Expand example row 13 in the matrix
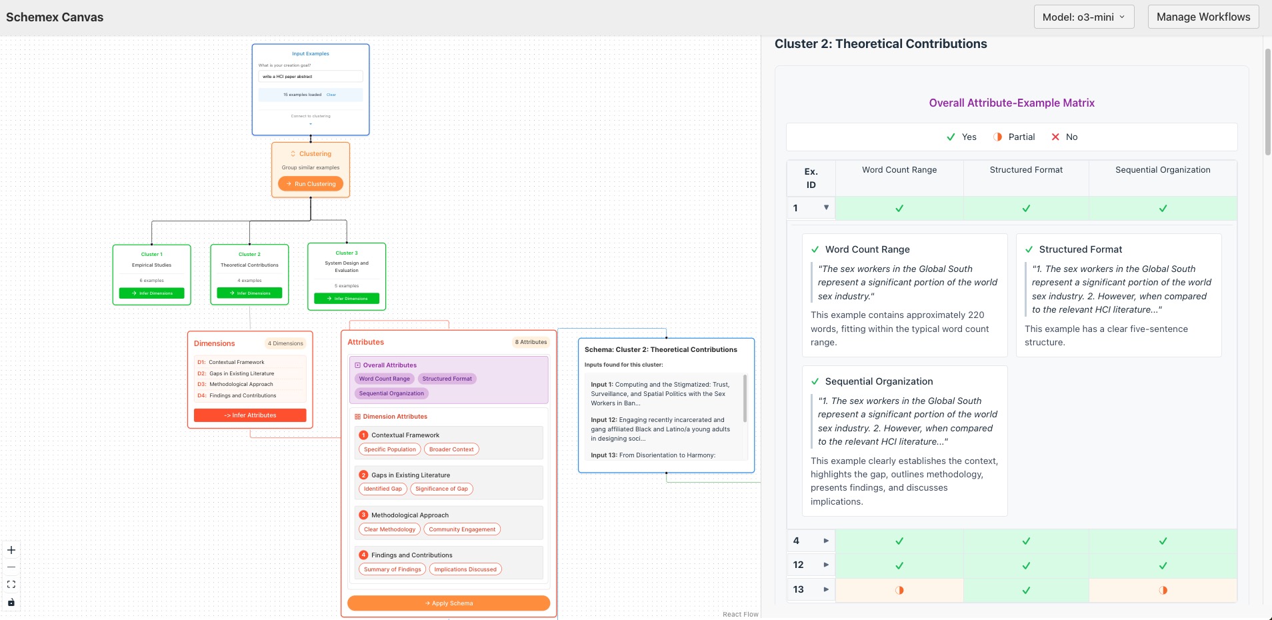The height and width of the screenshot is (620, 1272). [x=826, y=589]
